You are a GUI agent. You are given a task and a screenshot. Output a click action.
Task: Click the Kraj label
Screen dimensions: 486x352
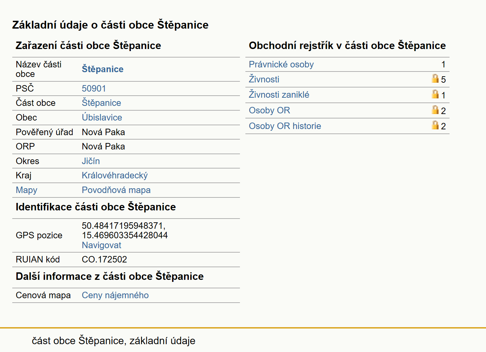pyautogui.click(x=24, y=175)
